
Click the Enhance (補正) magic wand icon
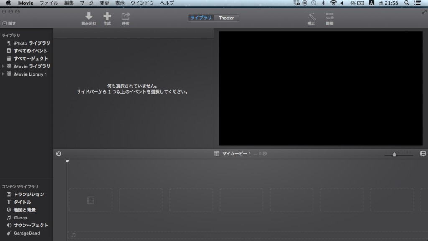coord(311,16)
